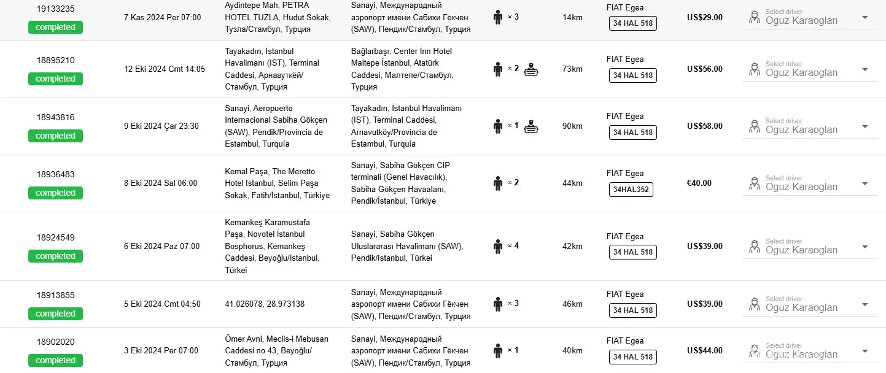This screenshot has height=373, width=886.
Task: Click passenger icon on booking 18936483
Action: pos(498,183)
